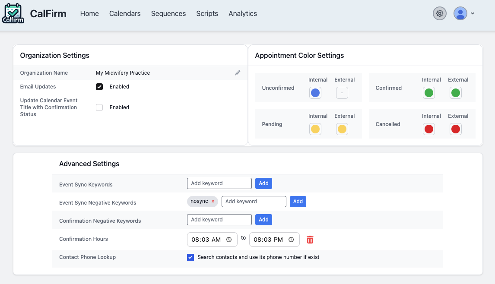Click the My Midwifery Practice name
Screen dimensions: 495x284
pyautogui.click(x=123, y=73)
